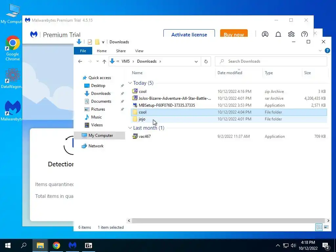This screenshot has height=252, width=336.
Task: Open the notification center icon
Action: tap(326, 246)
